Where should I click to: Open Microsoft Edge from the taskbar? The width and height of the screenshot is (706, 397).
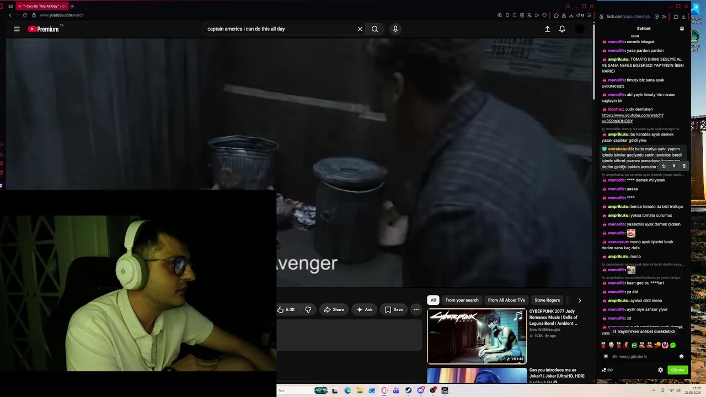[347, 390]
